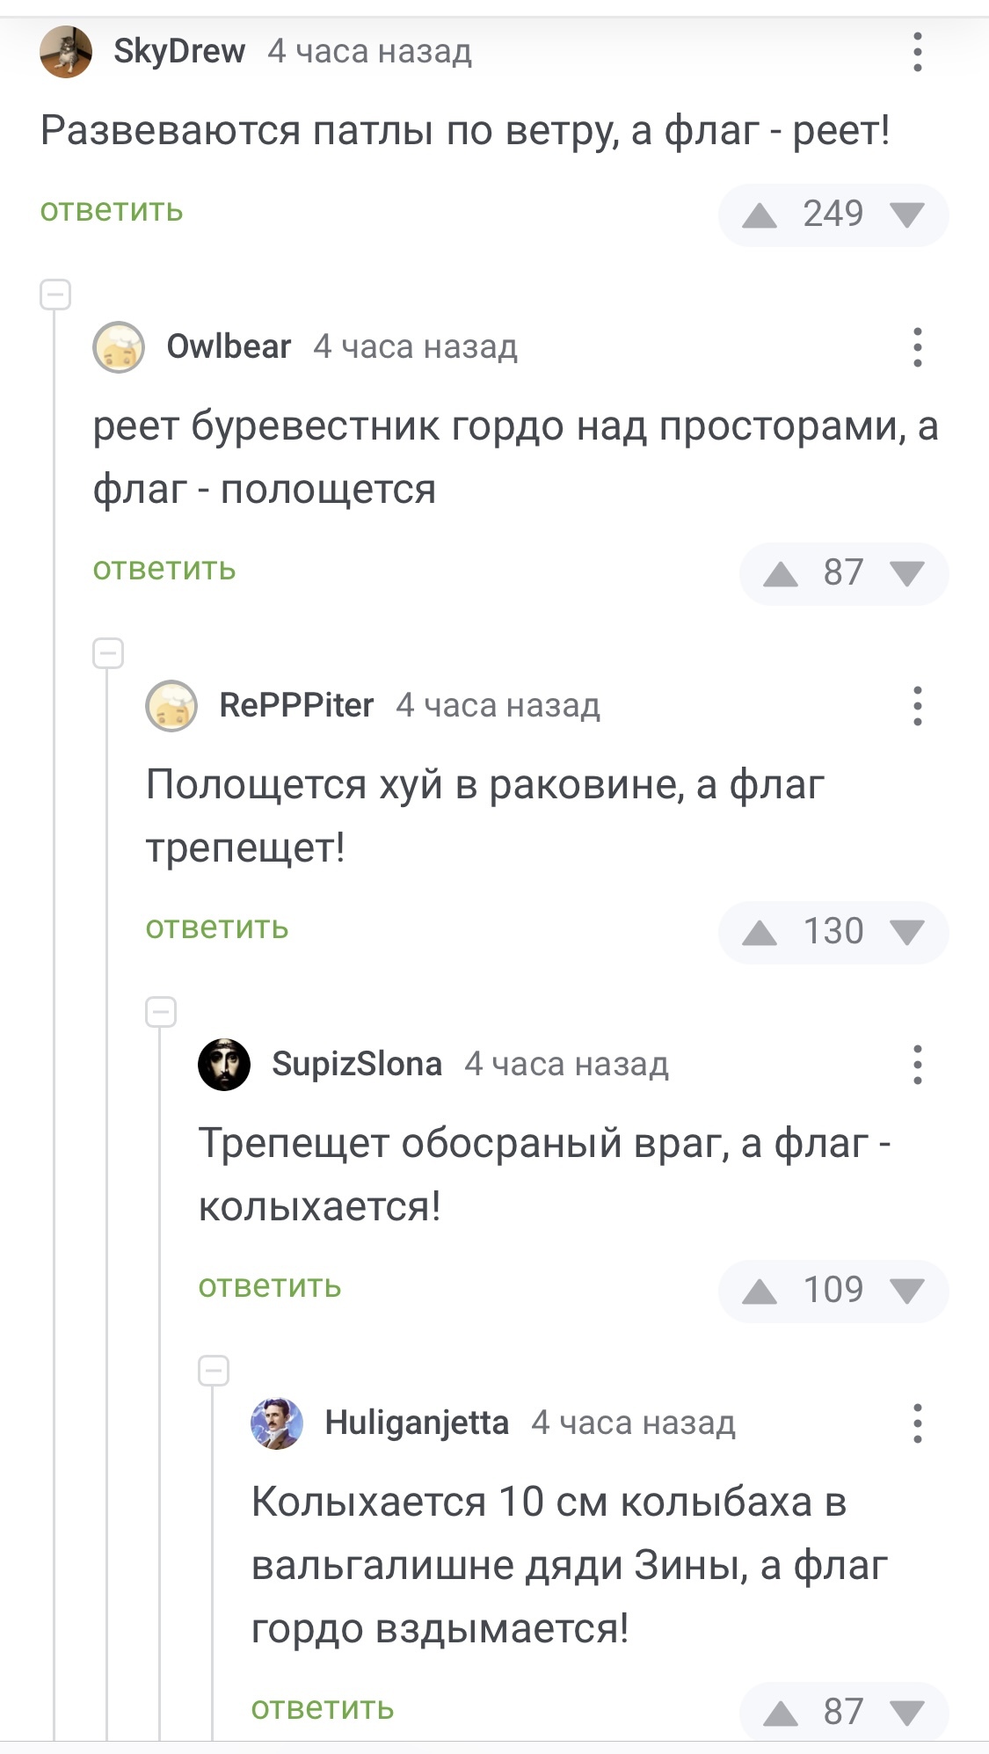Downvote Owlbear's comment with 87 rating
The width and height of the screenshot is (989, 1754).
(906, 573)
